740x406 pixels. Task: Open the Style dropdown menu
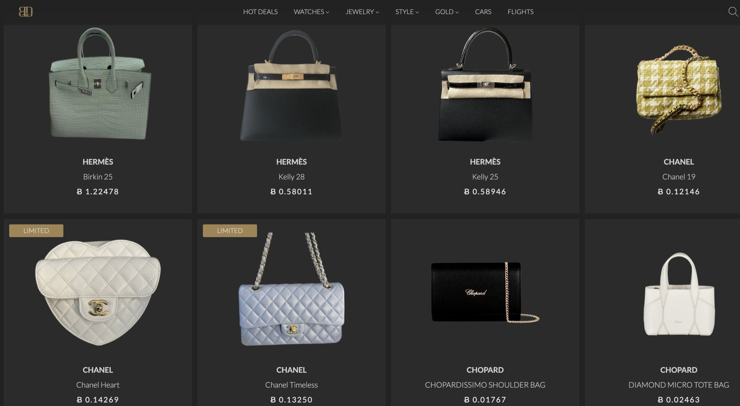407,12
